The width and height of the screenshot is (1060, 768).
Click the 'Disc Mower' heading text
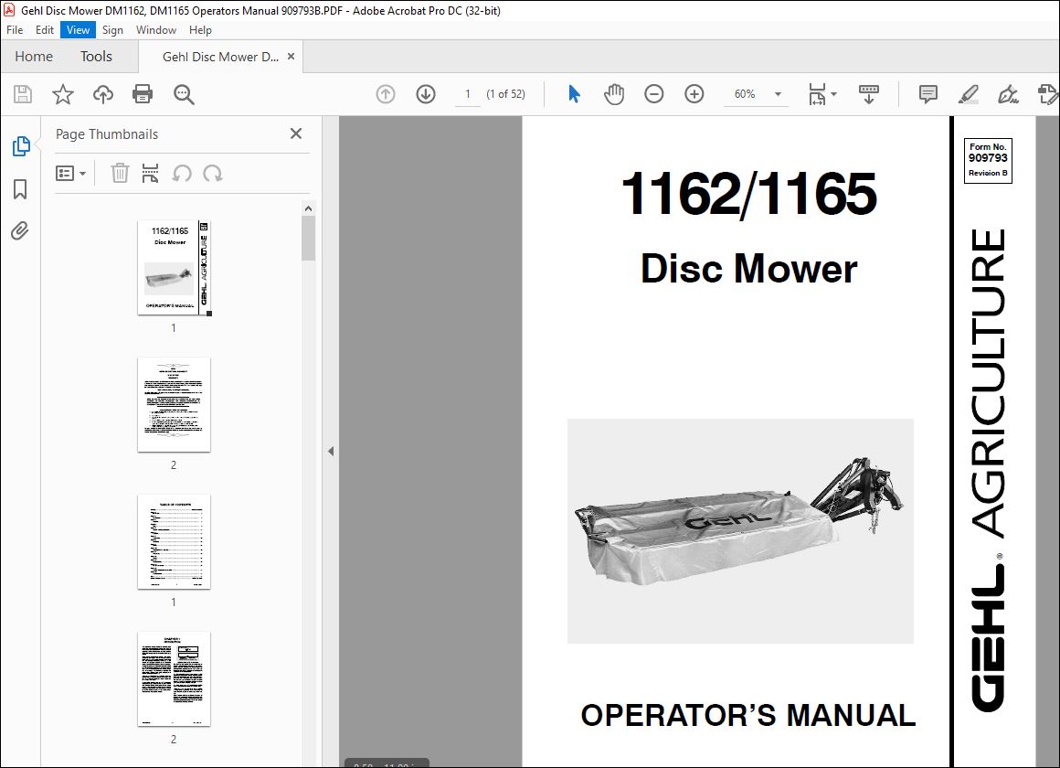pyautogui.click(x=748, y=269)
